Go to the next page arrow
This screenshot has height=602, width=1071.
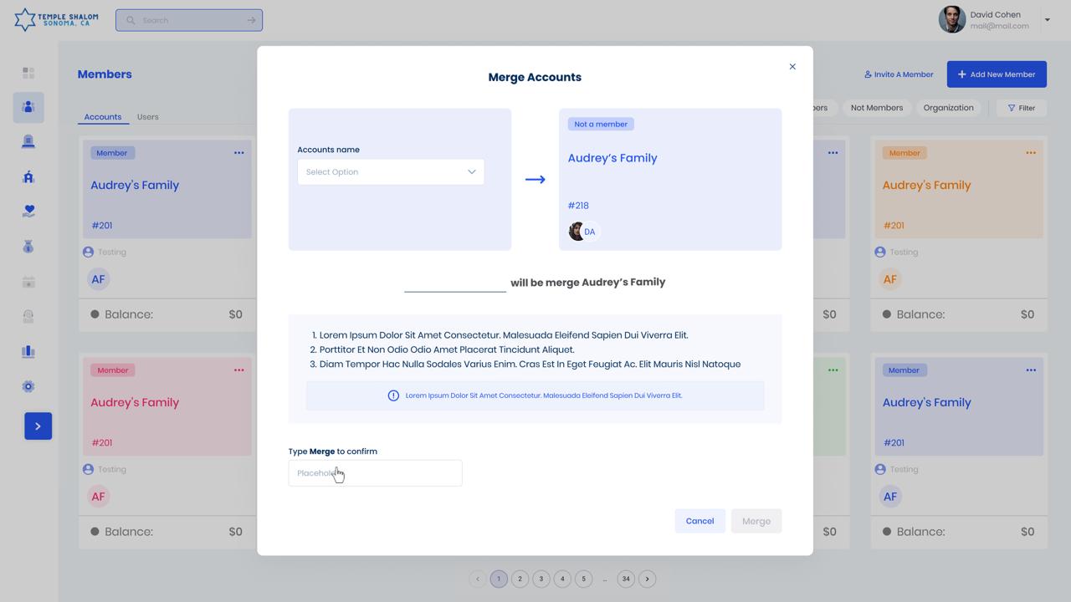pos(647,579)
